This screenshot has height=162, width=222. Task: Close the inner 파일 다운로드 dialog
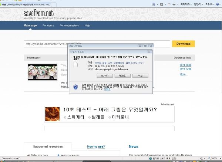coord(149,52)
